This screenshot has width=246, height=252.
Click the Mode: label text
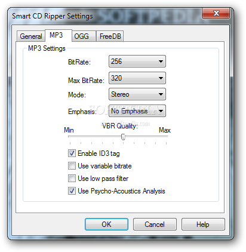(x=77, y=95)
